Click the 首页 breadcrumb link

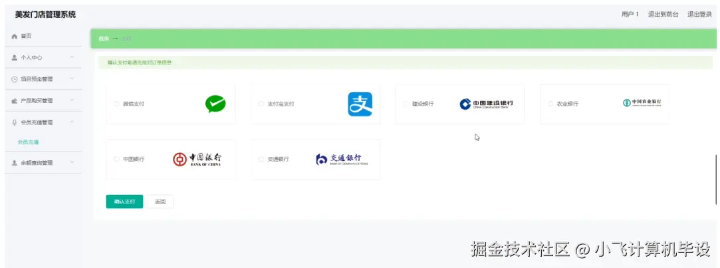pos(104,39)
